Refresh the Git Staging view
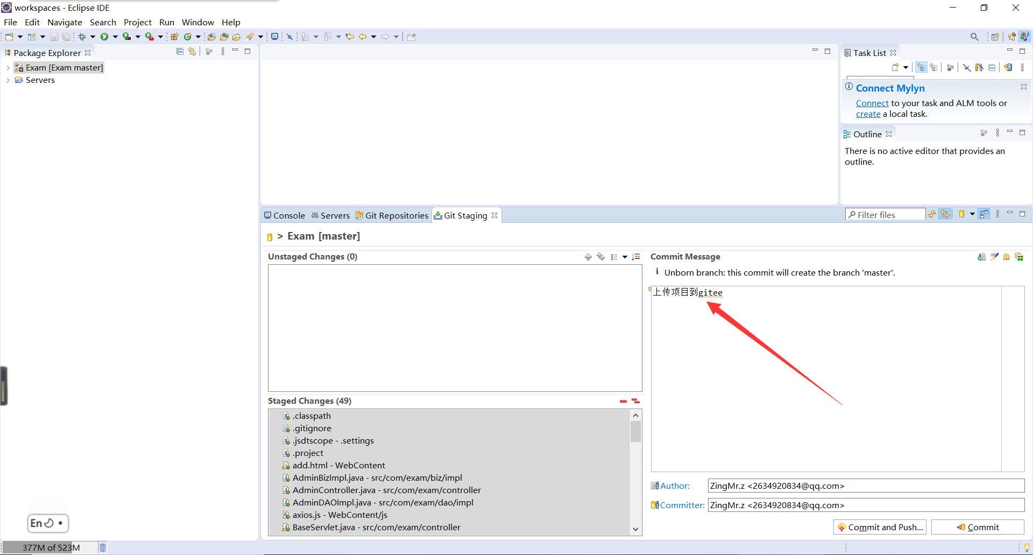 coord(932,214)
